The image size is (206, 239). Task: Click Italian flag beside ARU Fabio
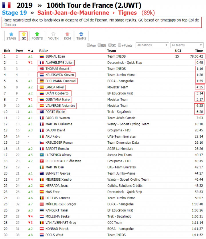(x=42, y=137)
